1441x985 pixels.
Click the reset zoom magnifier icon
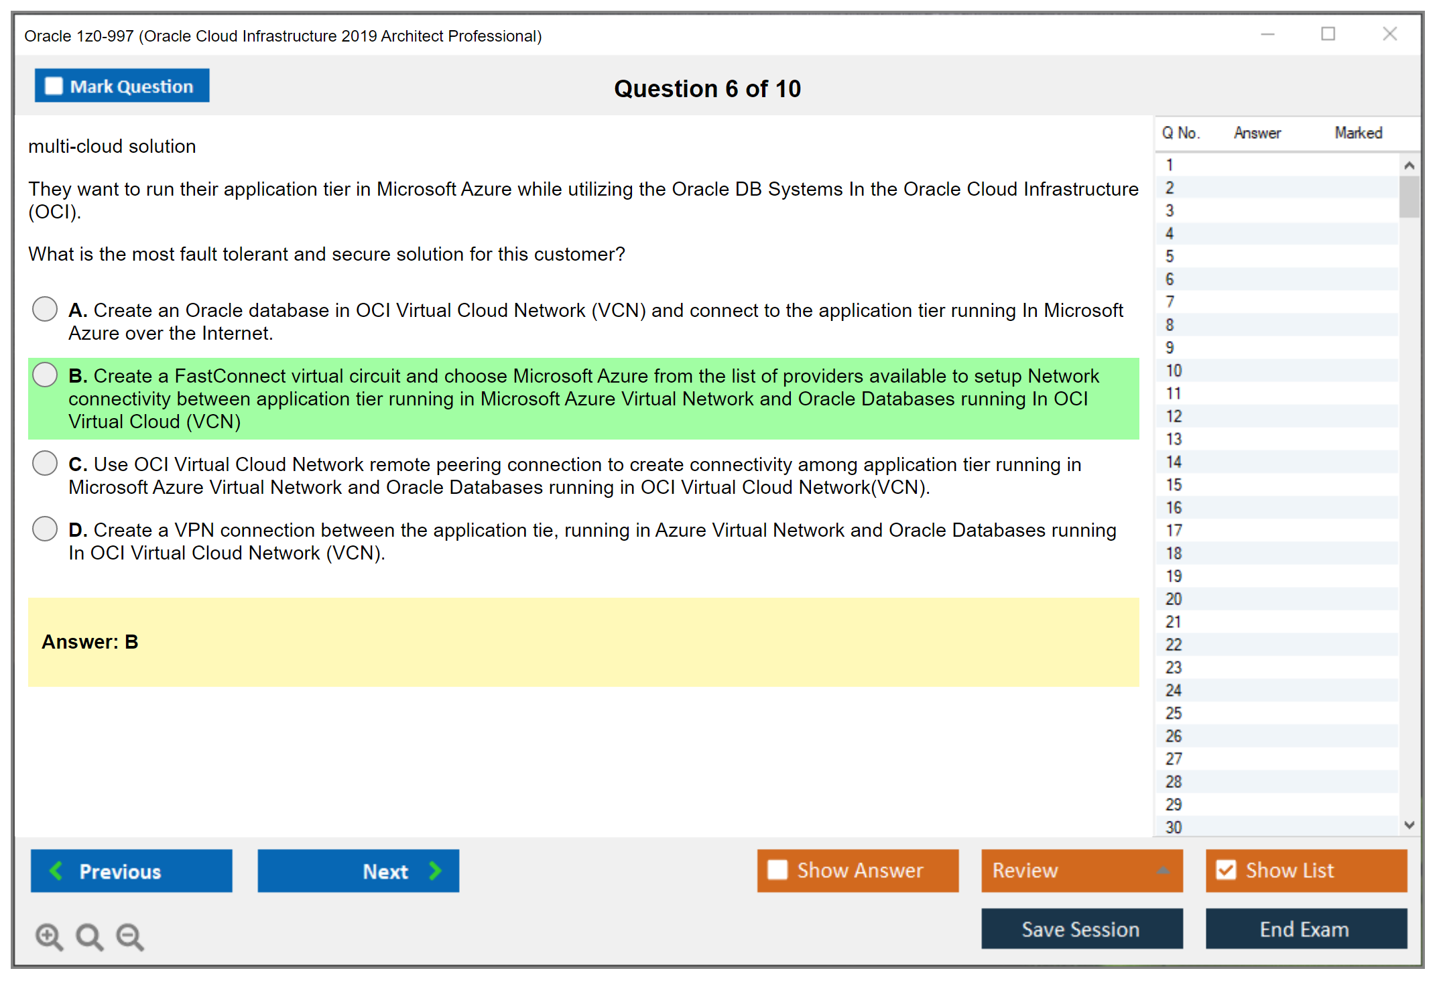(x=89, y=936)
